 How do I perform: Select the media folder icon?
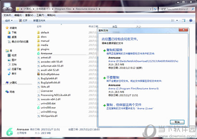(38, 45)
